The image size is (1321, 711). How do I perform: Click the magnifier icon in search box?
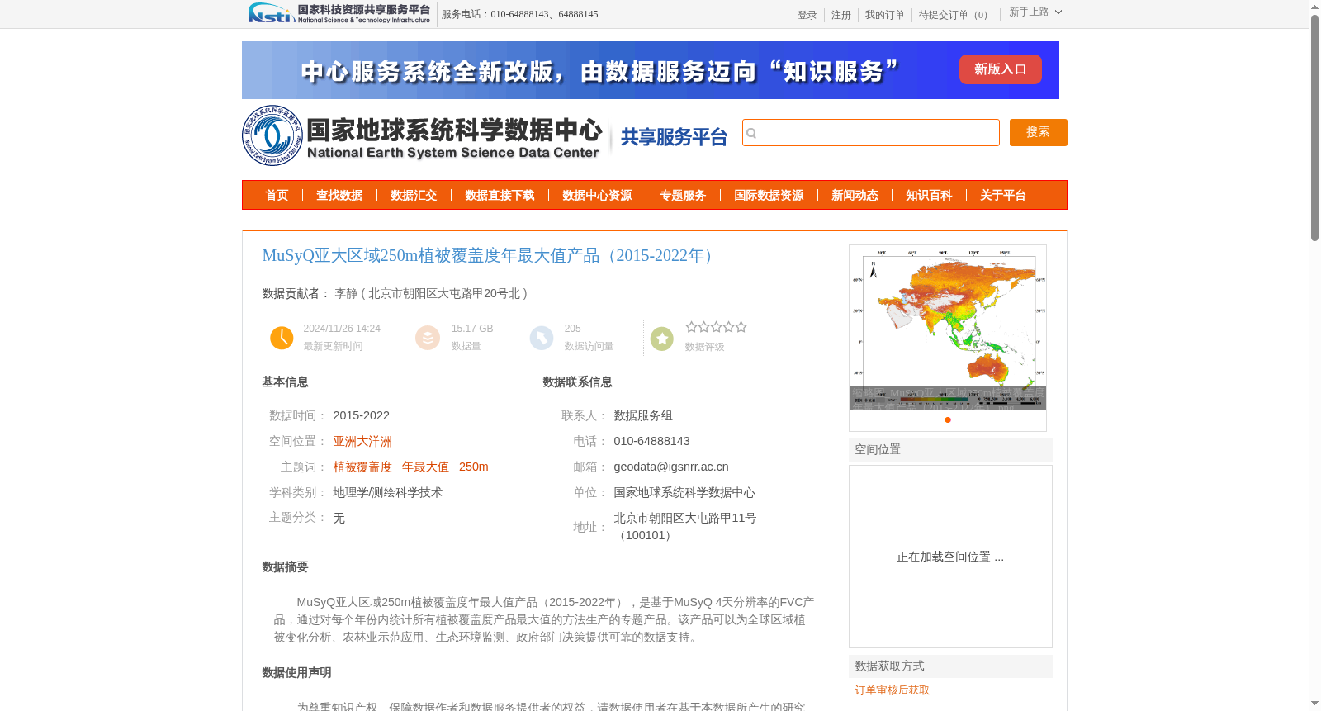coord(751,133)
